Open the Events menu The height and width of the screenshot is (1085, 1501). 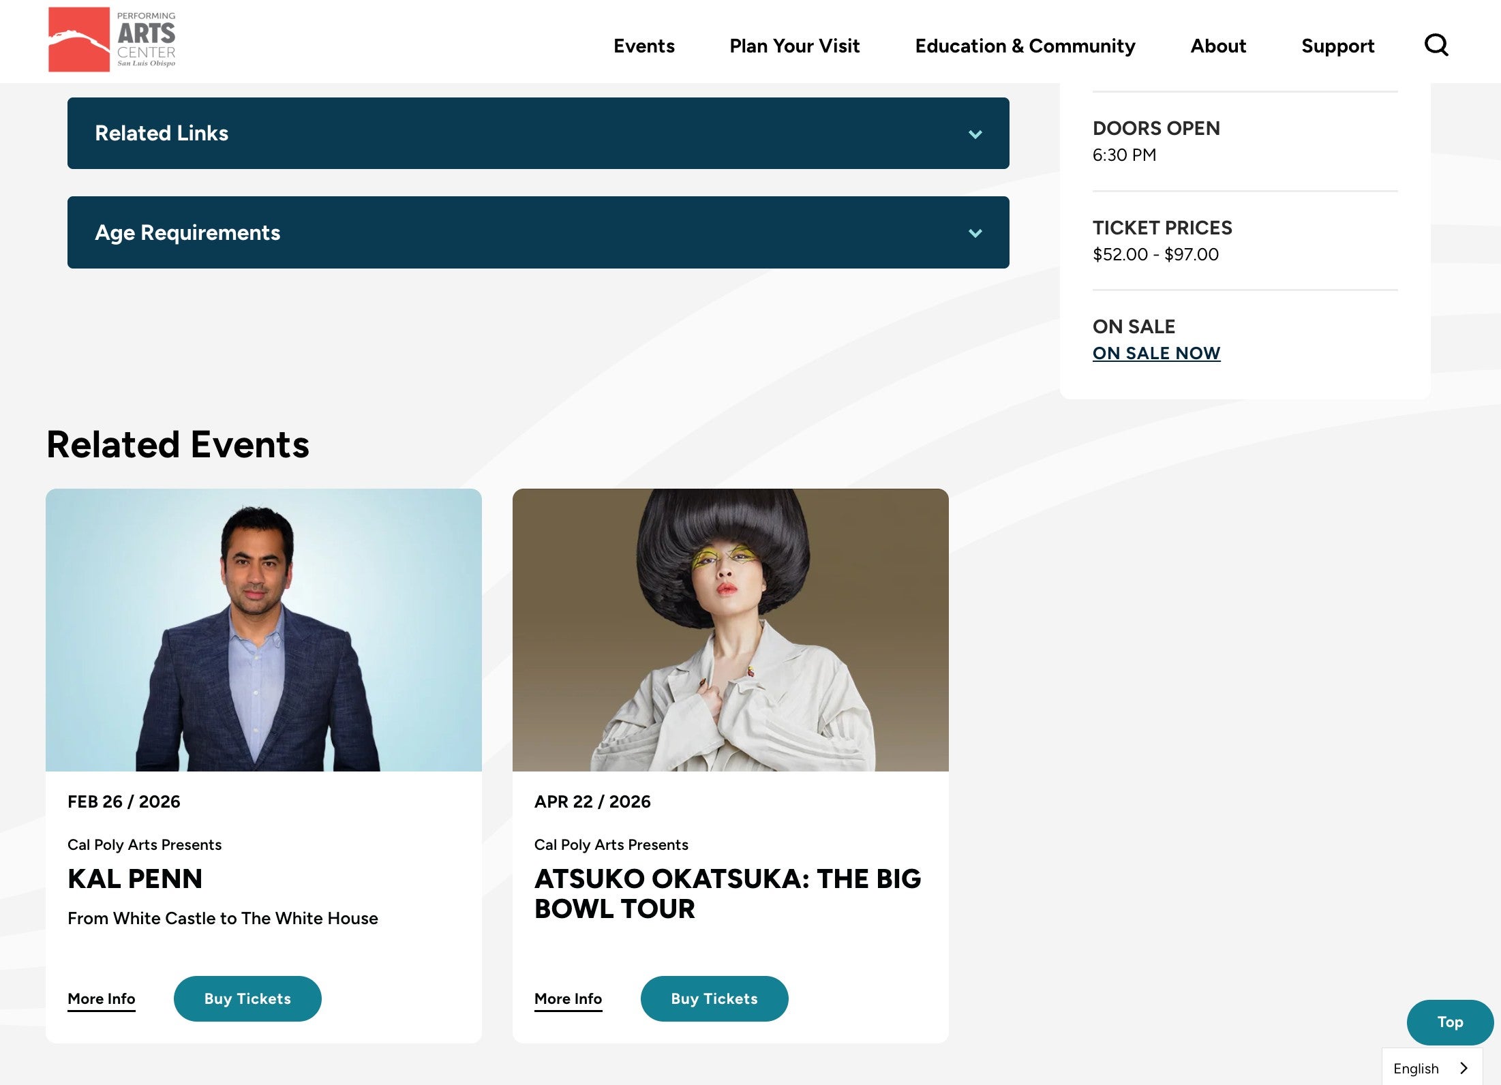pos(643,46)
